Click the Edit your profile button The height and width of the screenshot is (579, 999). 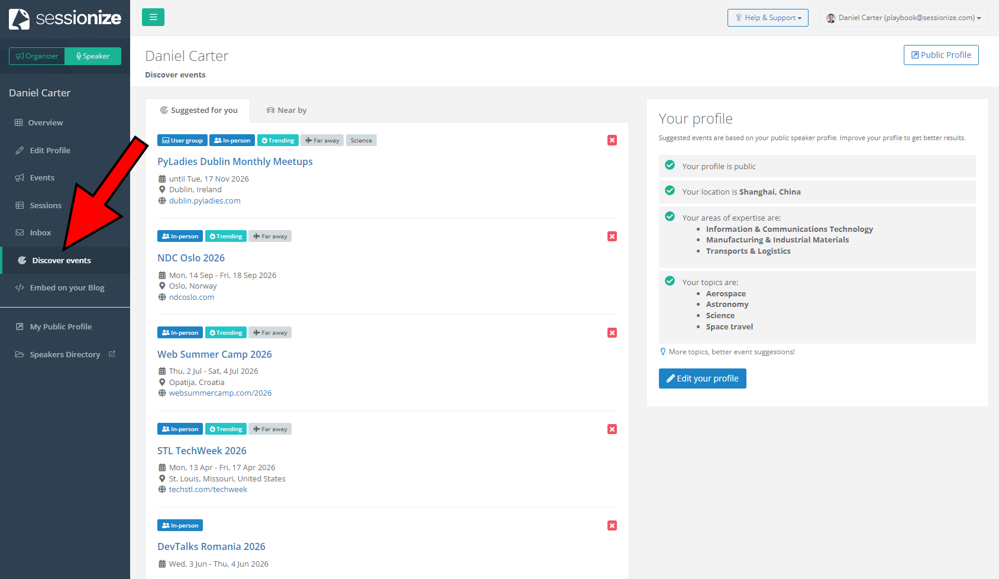coord(702,379)
